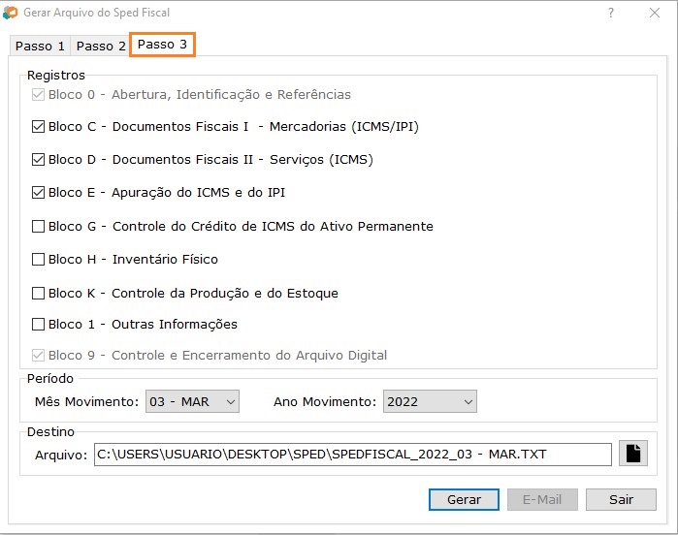Viewport: 678px width, 535px height.
Task: Enable Bloco G Controle do Crédito checkbox
Action: click(x=39, y=226)
